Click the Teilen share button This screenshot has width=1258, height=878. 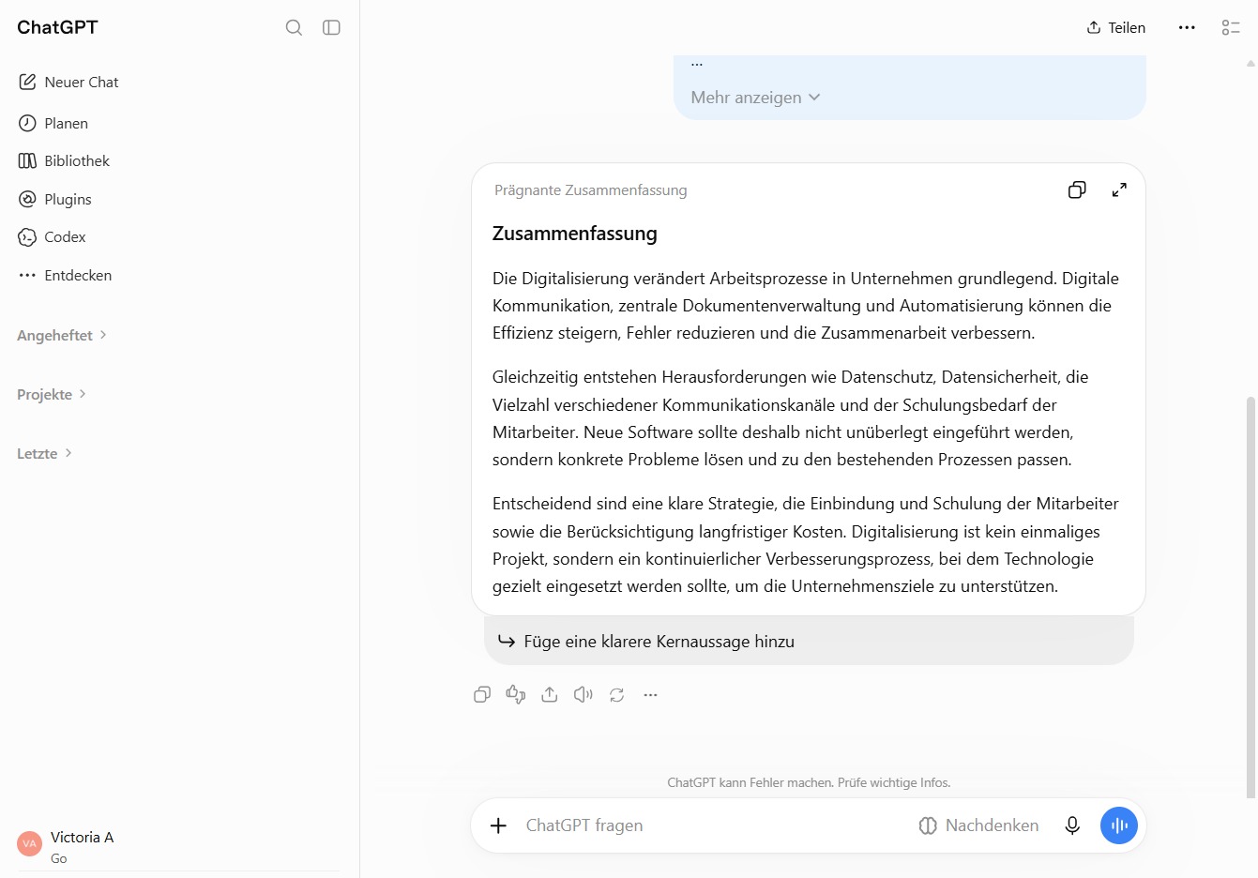click(1115, 27)
